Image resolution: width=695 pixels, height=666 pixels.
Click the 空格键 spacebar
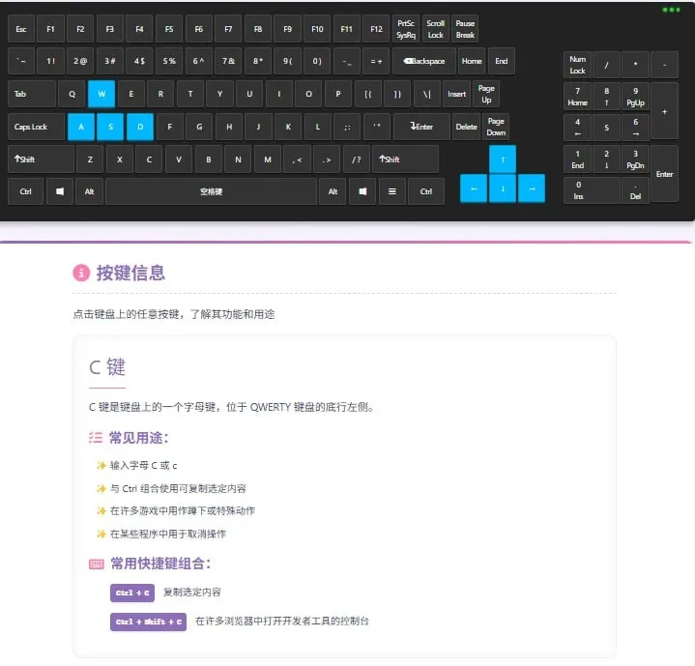[x=212, y=191]
